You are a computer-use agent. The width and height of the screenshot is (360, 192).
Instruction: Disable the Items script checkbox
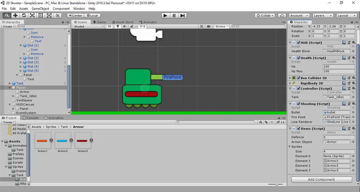pos(299,128)
